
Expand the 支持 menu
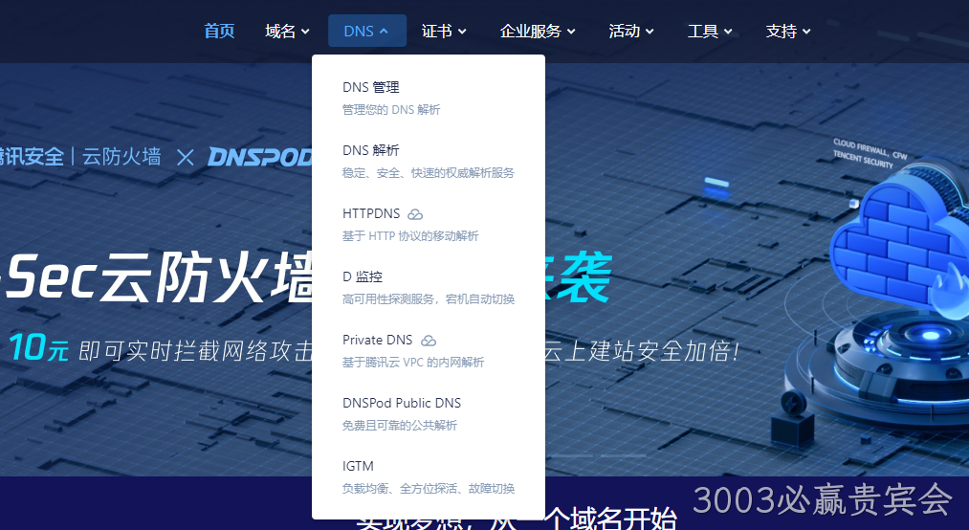pyautogui.click(x=788, y=31)
